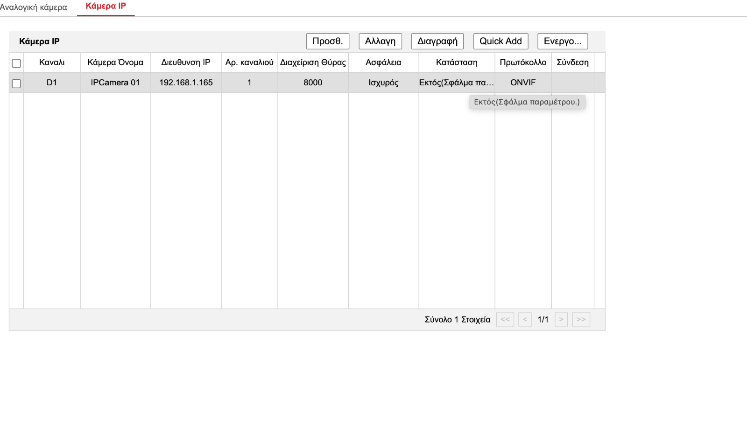Click the Πρωτόκολλο column header
Image resolution: width=747 pixels, height=421 pixels.
pyautogui.click(x=523, y=62)
